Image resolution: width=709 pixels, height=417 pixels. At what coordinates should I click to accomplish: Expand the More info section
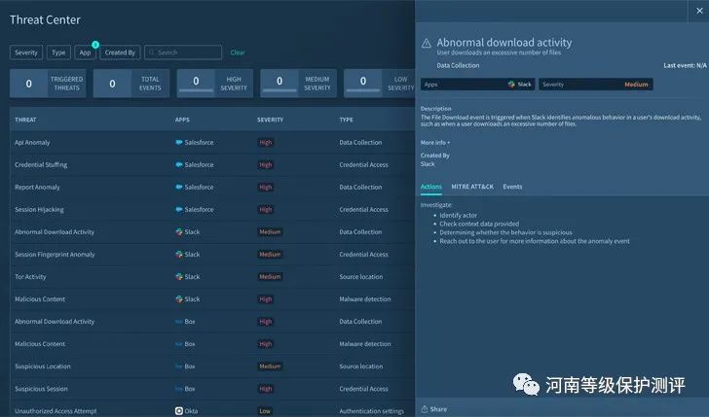coord(435,142)
